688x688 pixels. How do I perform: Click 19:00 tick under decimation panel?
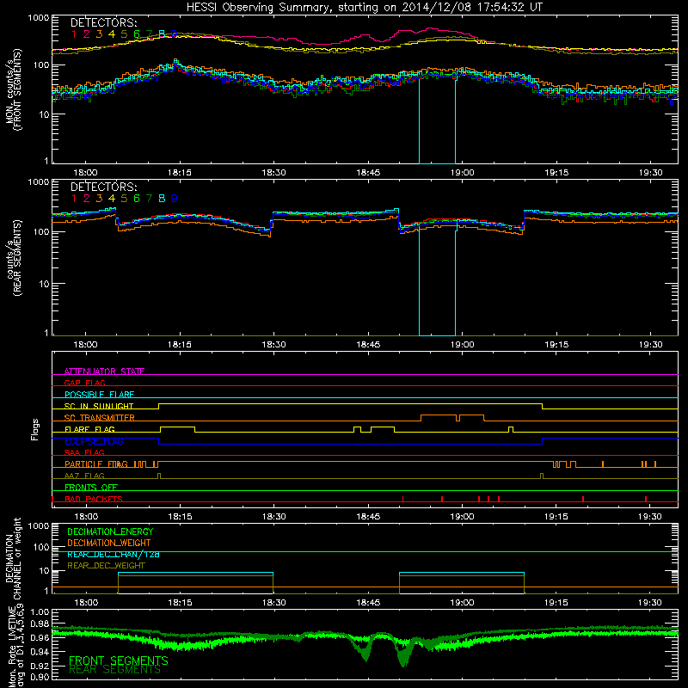tap(462, 603)
